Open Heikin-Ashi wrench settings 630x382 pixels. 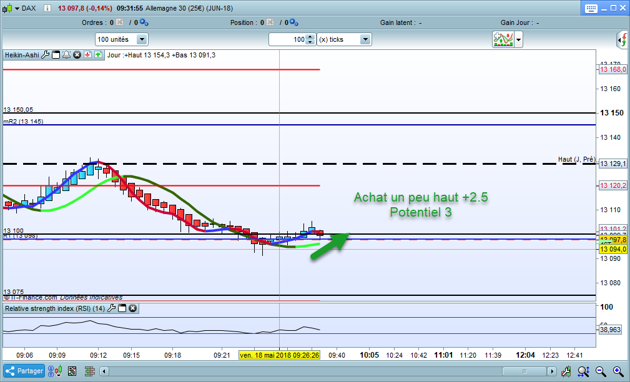tap(46, 55)
